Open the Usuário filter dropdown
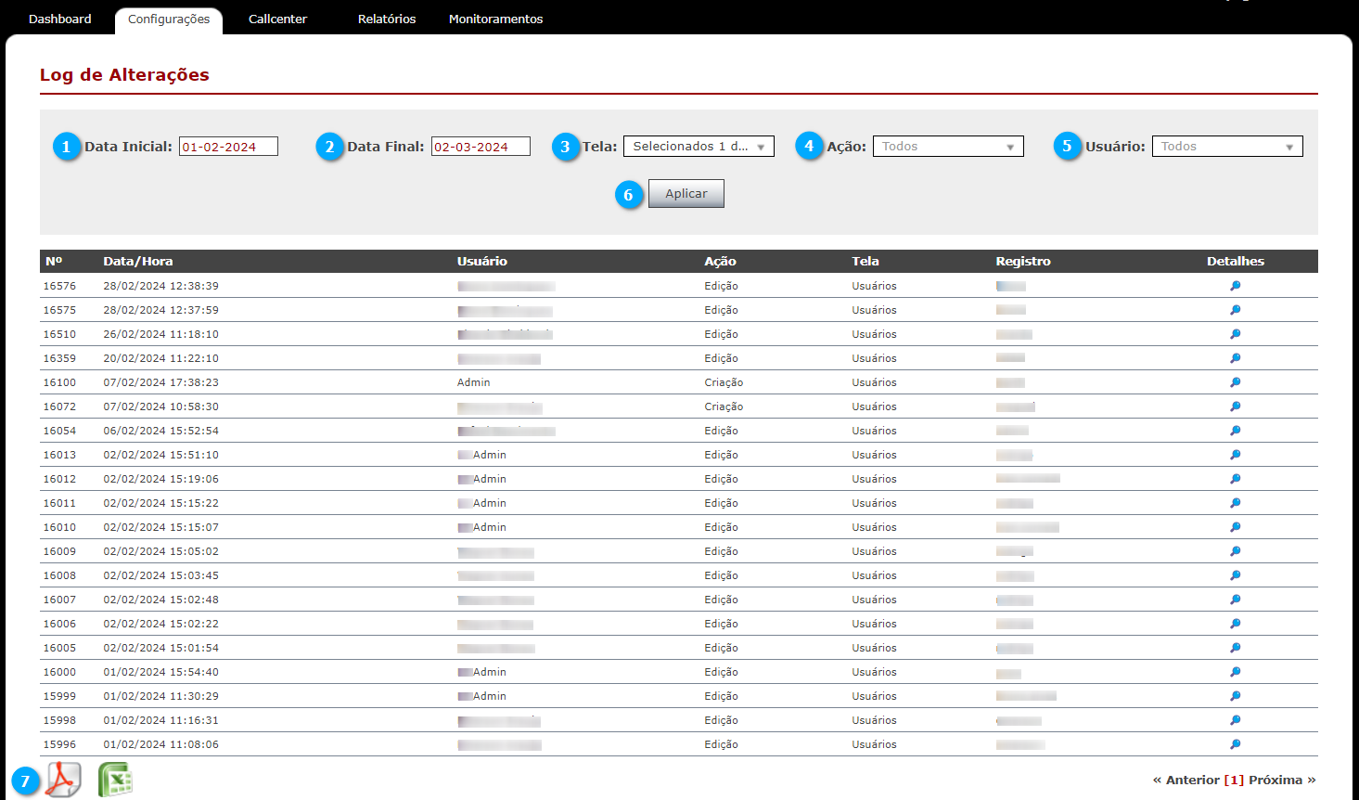 pos(1227,147)
